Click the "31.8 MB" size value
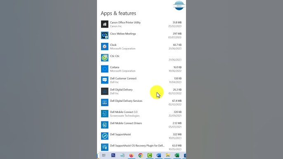This screenshot has height=159, width=283. pos(177,23)
